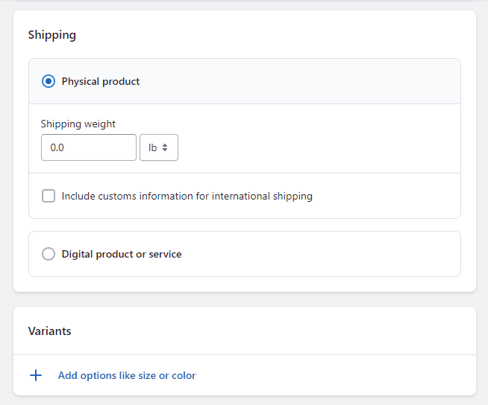
Task: Click empty header area right of Physical product
Action: (x=298, y=81)
